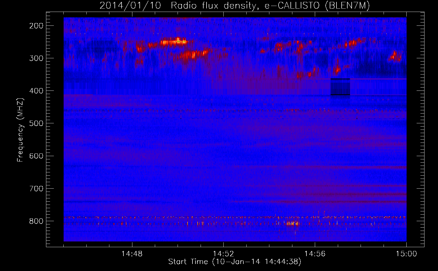This screenshot has height=271, width=438.
Task: Select the 300 frequency tick label
Action: click(36, 58)
